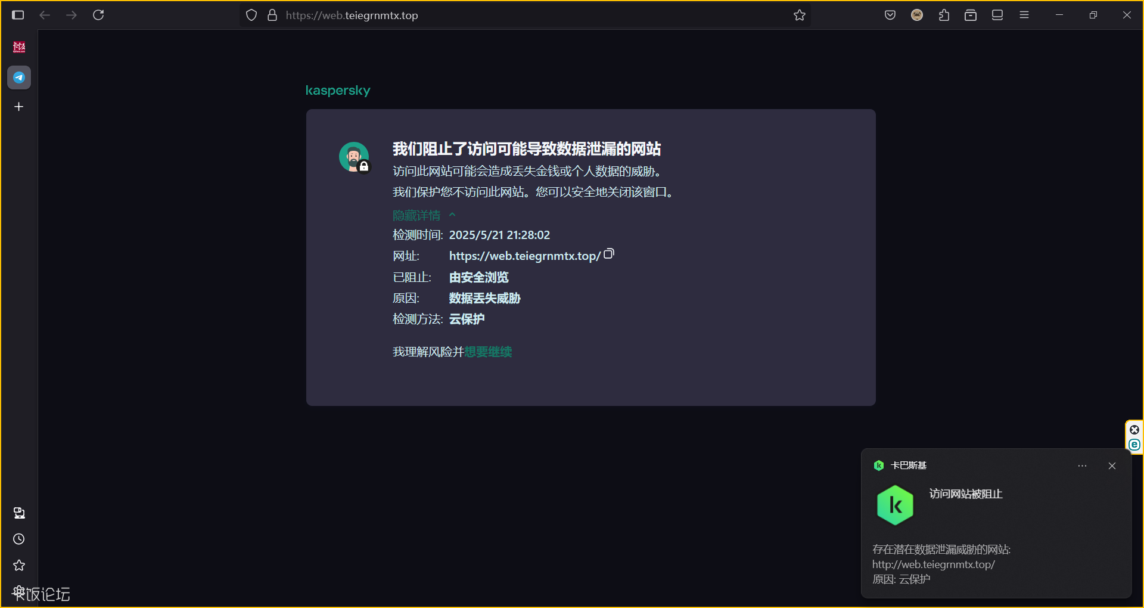This screenshot has width=1144, height=608.
Task: Open the container tabs toolbar icon
Action: click(x=971, y=15)
